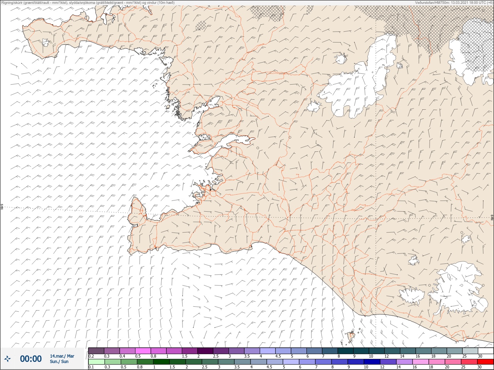Click the '0.1' label under the bottom legend row

91,367
